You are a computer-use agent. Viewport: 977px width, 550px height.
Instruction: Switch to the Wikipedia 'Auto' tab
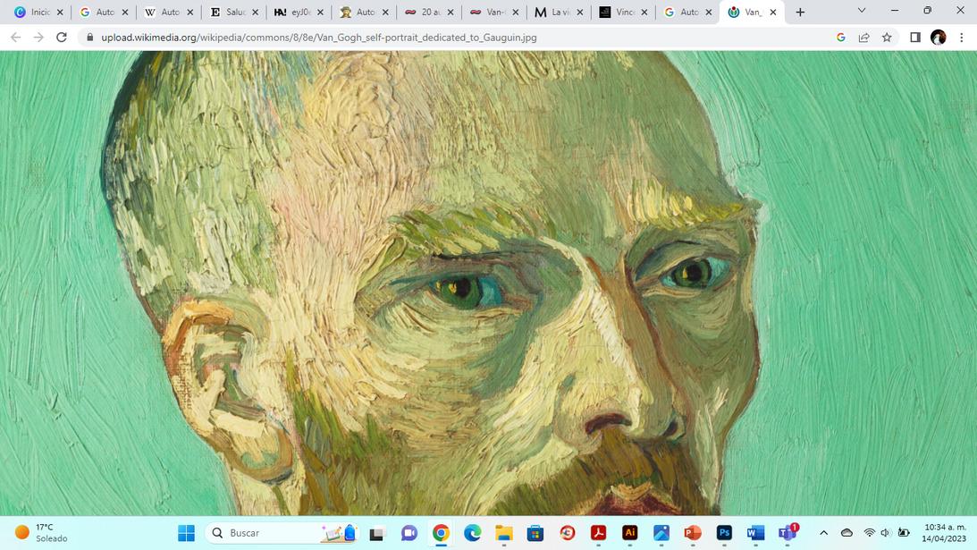point(169,12)
